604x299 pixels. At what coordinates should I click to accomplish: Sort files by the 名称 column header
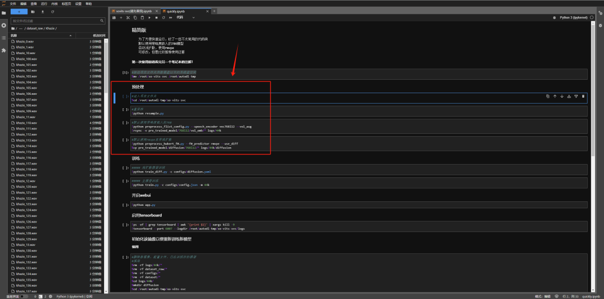[41, 35]
